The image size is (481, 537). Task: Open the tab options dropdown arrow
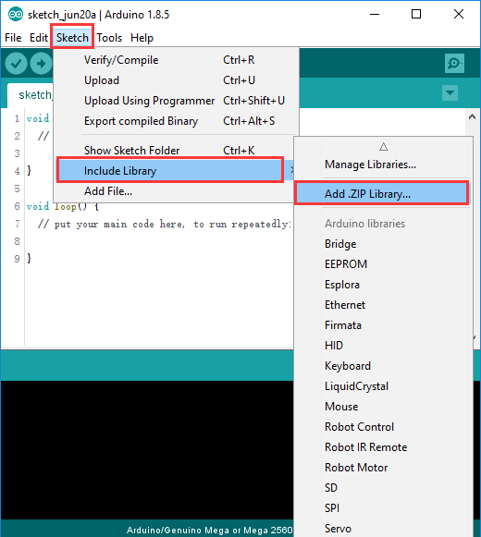point(450,92)
